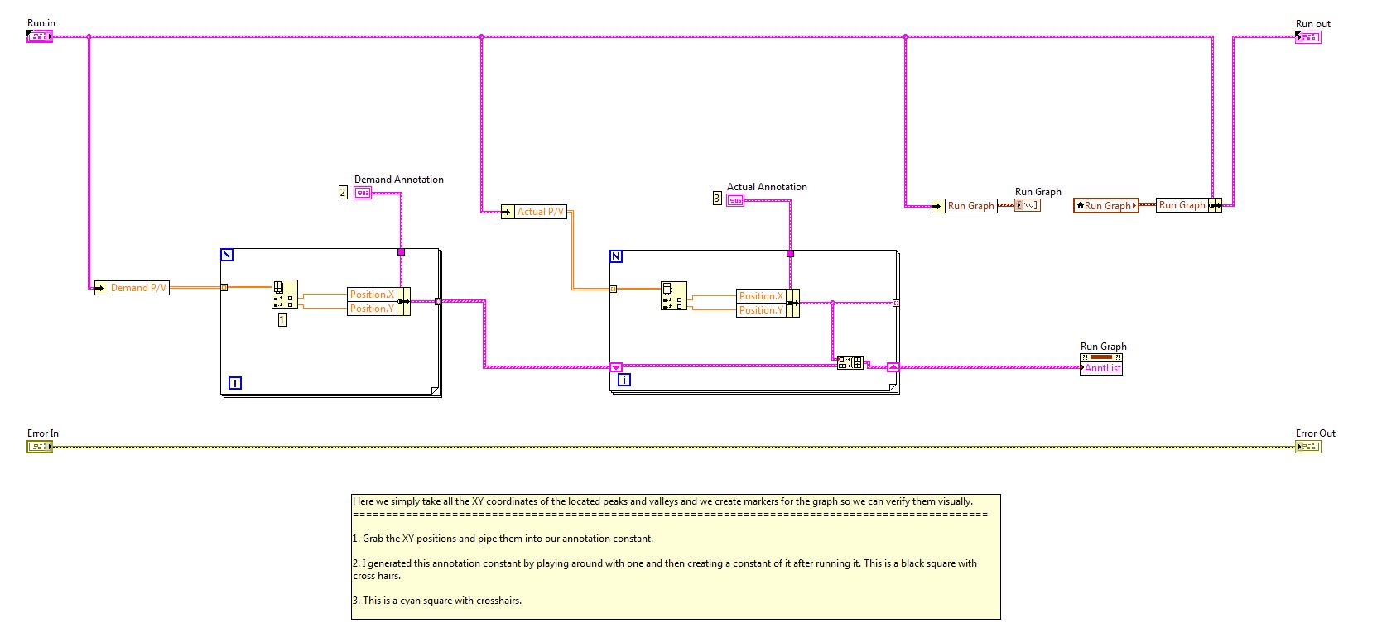Click Position.Y in the first loop bundle

click(x=372, y=309)
